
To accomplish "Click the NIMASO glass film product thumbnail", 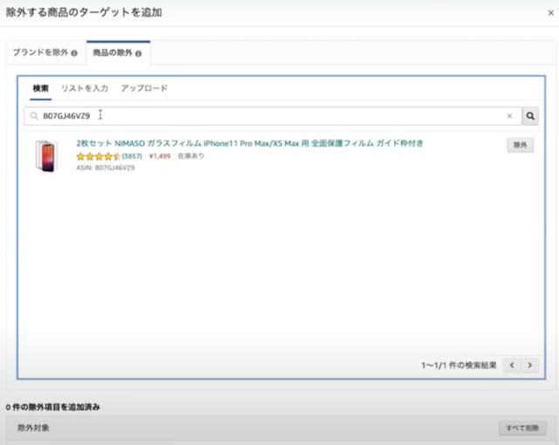I will (x=45, y=156).
